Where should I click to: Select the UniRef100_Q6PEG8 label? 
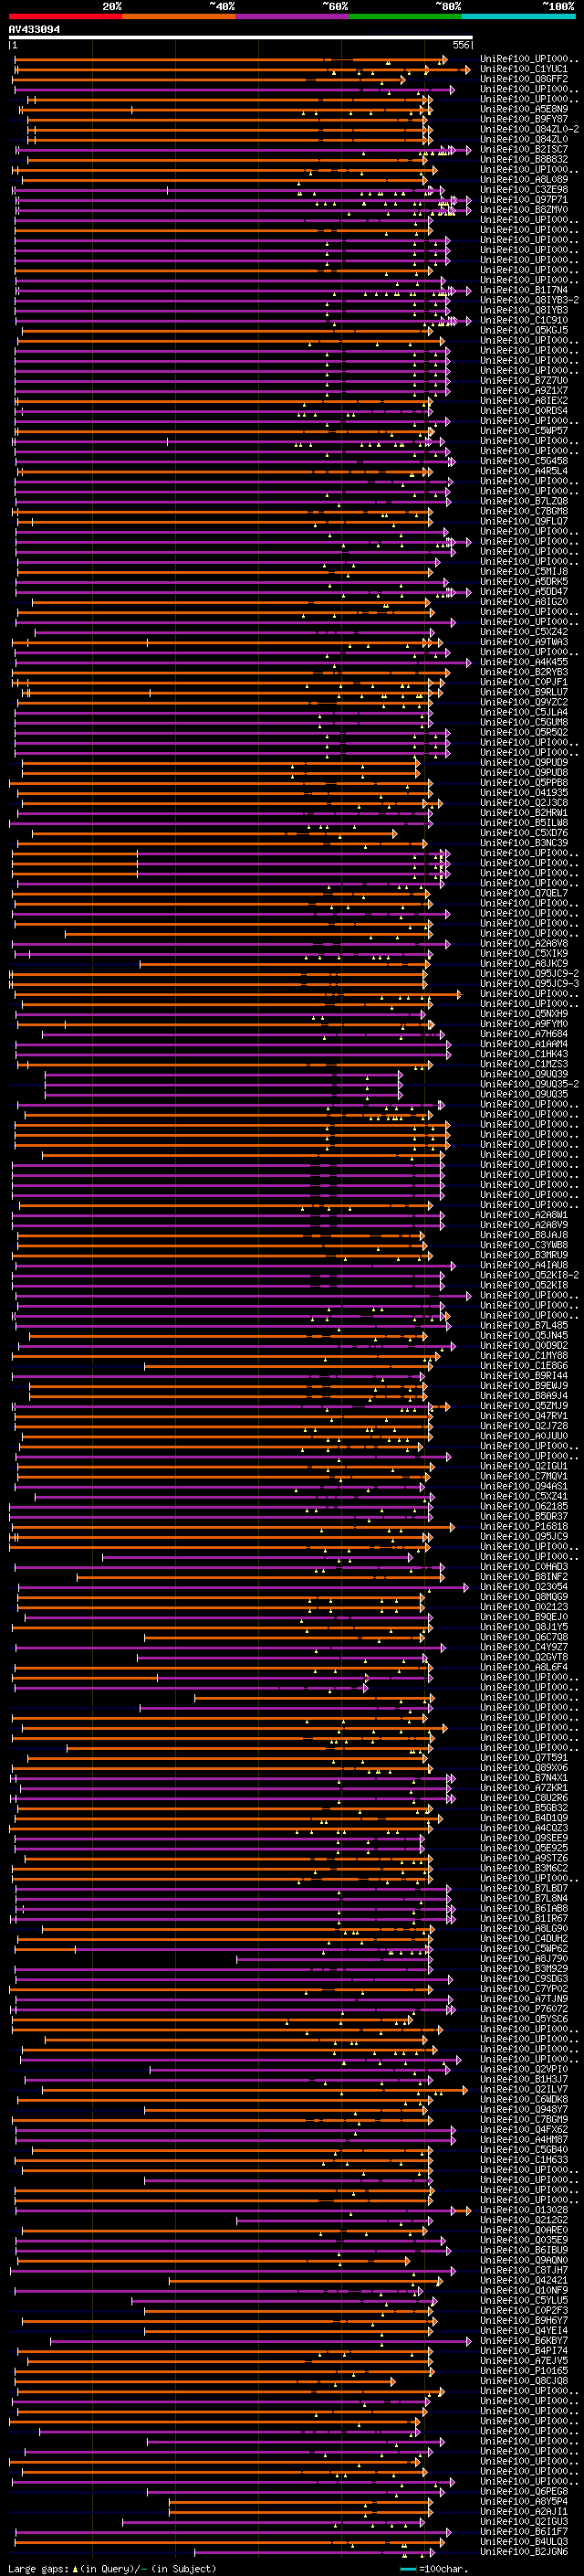[x=524, y=2490]
